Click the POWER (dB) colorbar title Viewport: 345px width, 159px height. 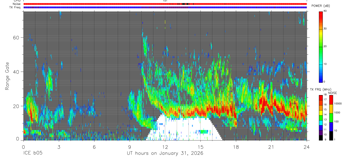pos(321,6)
